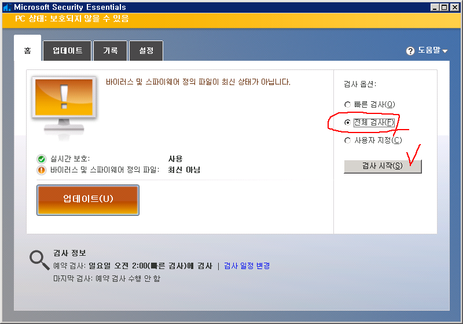Click the '마지막 검사: 예약 검사 수행 안 함' text
This screenshot has height=324, width=463.
coord(106,278)
